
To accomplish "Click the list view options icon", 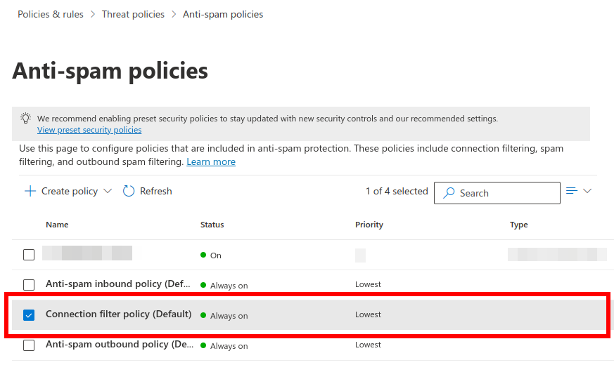I will click(x=572, y=191).
